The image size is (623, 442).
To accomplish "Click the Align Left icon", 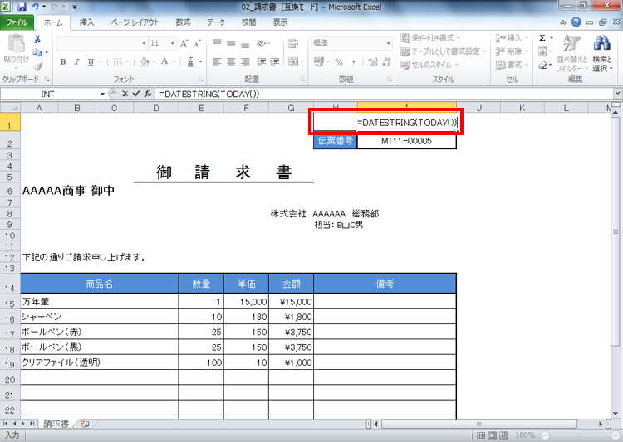I will tap(217, 61).
